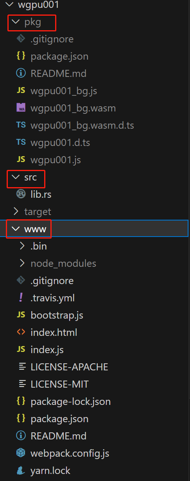This screenshot has width=190, height=481.
Task: Click the HTML brackets icon of index.html
Action: 21,332
